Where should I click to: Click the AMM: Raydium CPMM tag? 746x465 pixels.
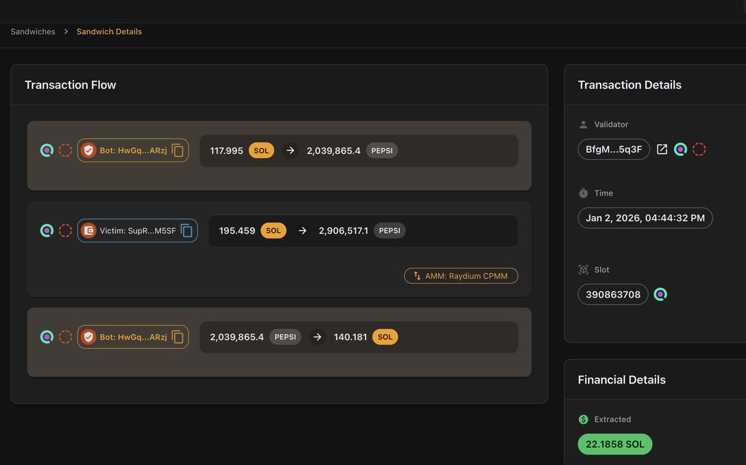click(461, 276)
